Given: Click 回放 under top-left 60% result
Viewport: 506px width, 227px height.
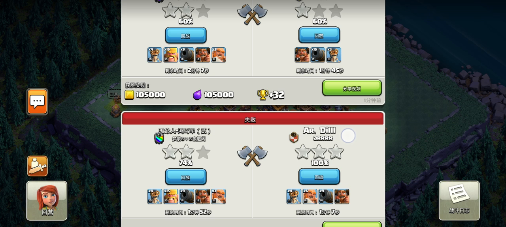Looking at the screenshot, I should click(x=185, y=35).
